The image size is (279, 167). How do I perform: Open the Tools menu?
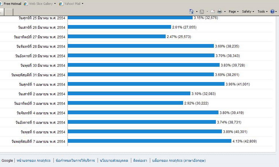tap(263, 12)
